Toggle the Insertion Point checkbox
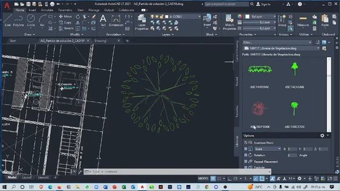The height and width of the screenshot is (191, 340). (245, 143)
